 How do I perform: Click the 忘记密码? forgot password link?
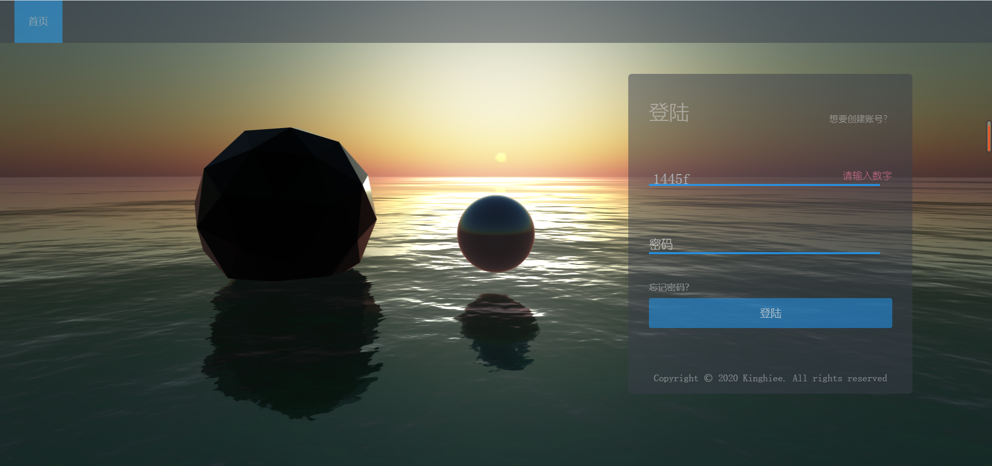669,287
